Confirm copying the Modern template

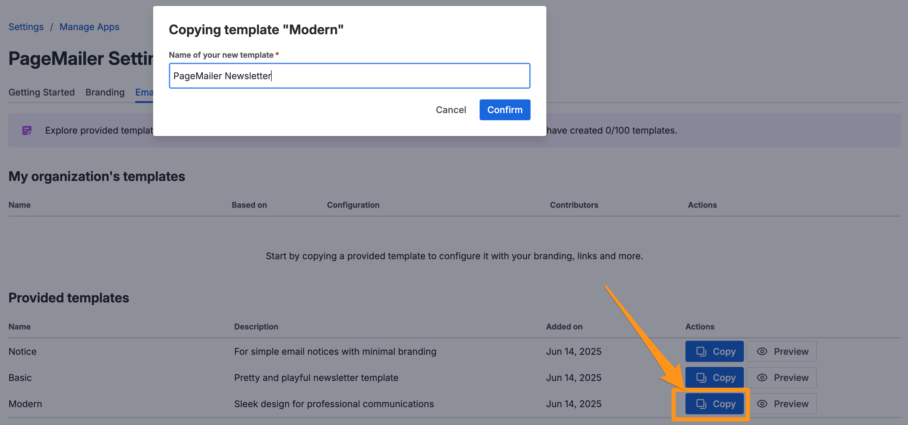pyautogui.click(x=505, y=110)
